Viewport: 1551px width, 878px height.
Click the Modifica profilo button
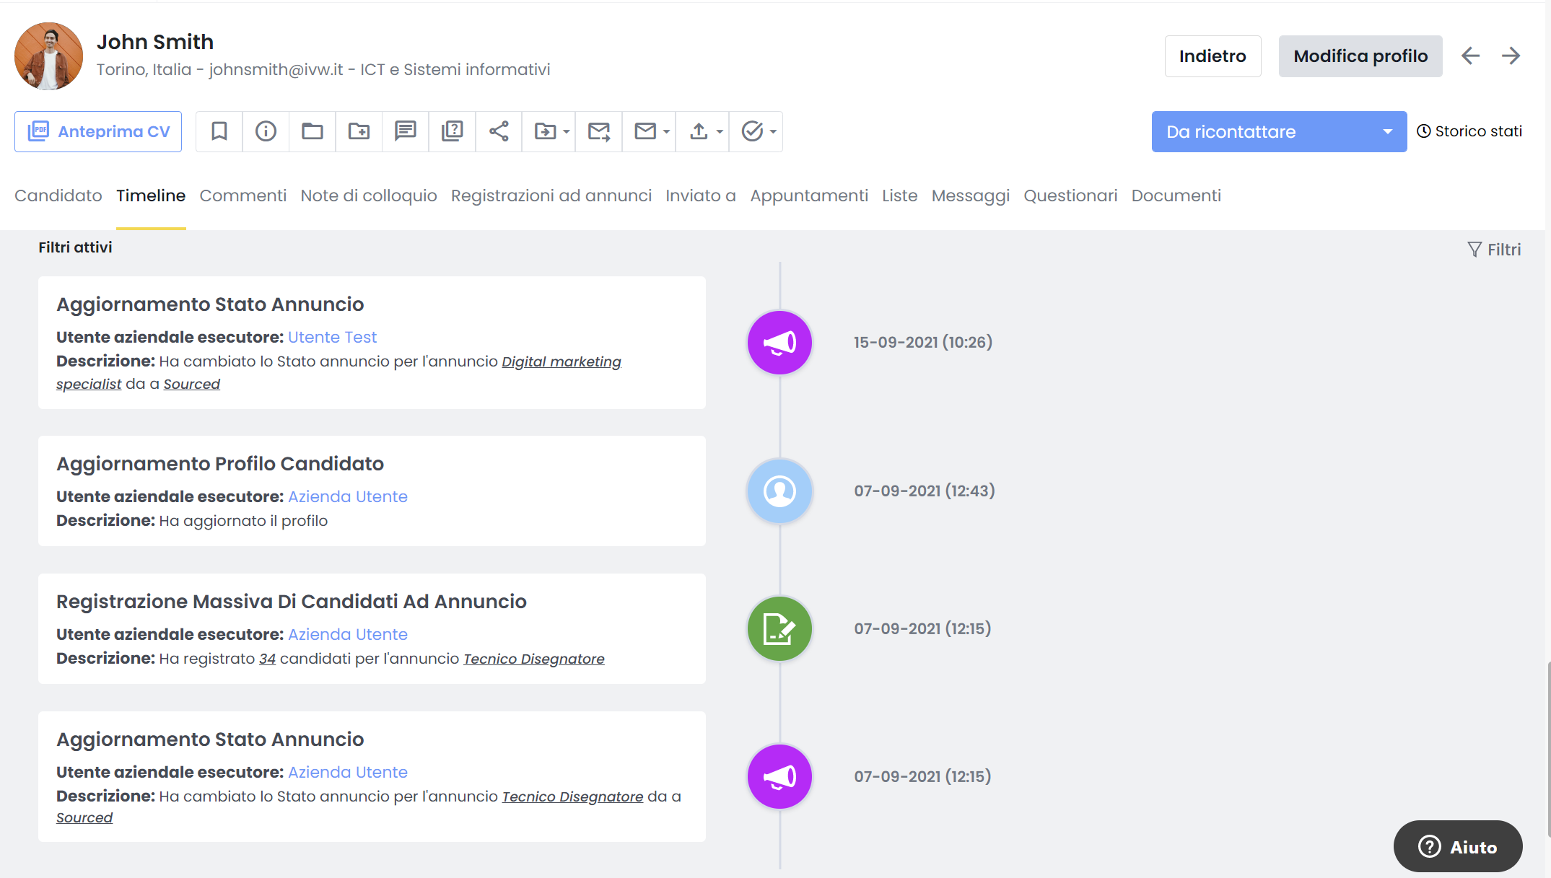1360,56
